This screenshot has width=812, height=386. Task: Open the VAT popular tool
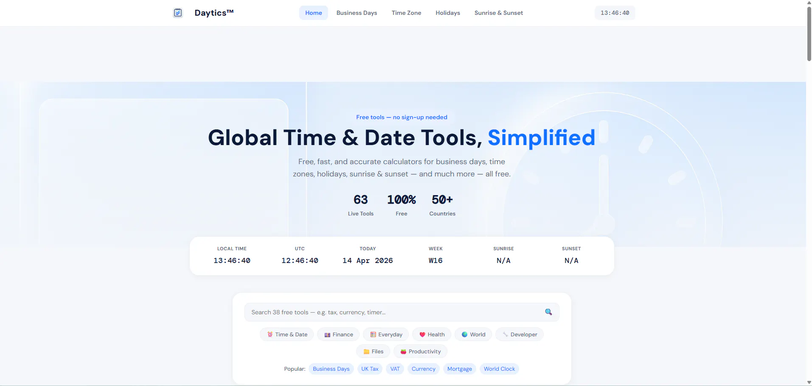[x=395, y=369]
